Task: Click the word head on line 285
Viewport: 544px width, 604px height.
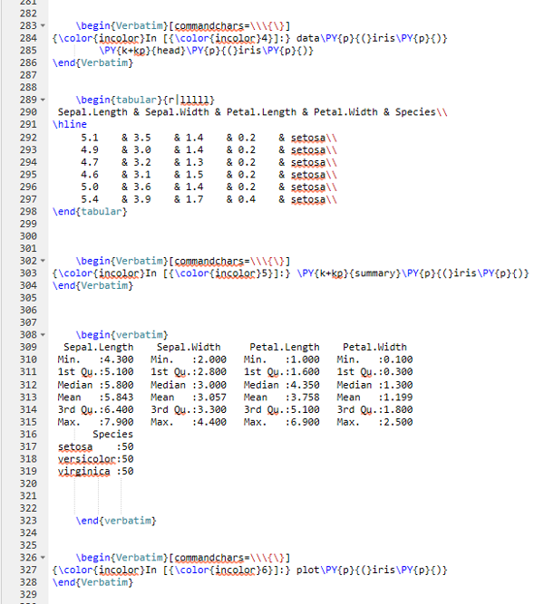Action: 169,51
